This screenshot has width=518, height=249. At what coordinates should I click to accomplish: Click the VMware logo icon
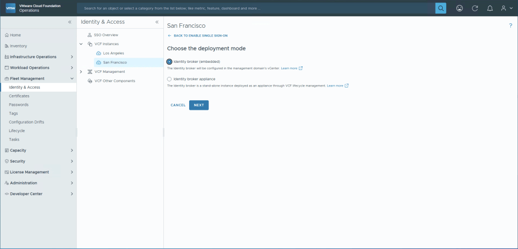point(10,8)
